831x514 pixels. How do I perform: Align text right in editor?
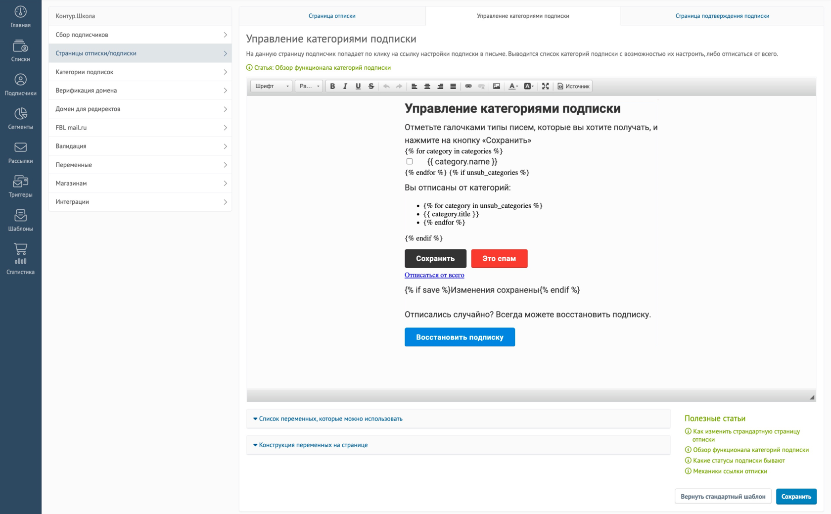pyautogui.click(x=440, y=86)
